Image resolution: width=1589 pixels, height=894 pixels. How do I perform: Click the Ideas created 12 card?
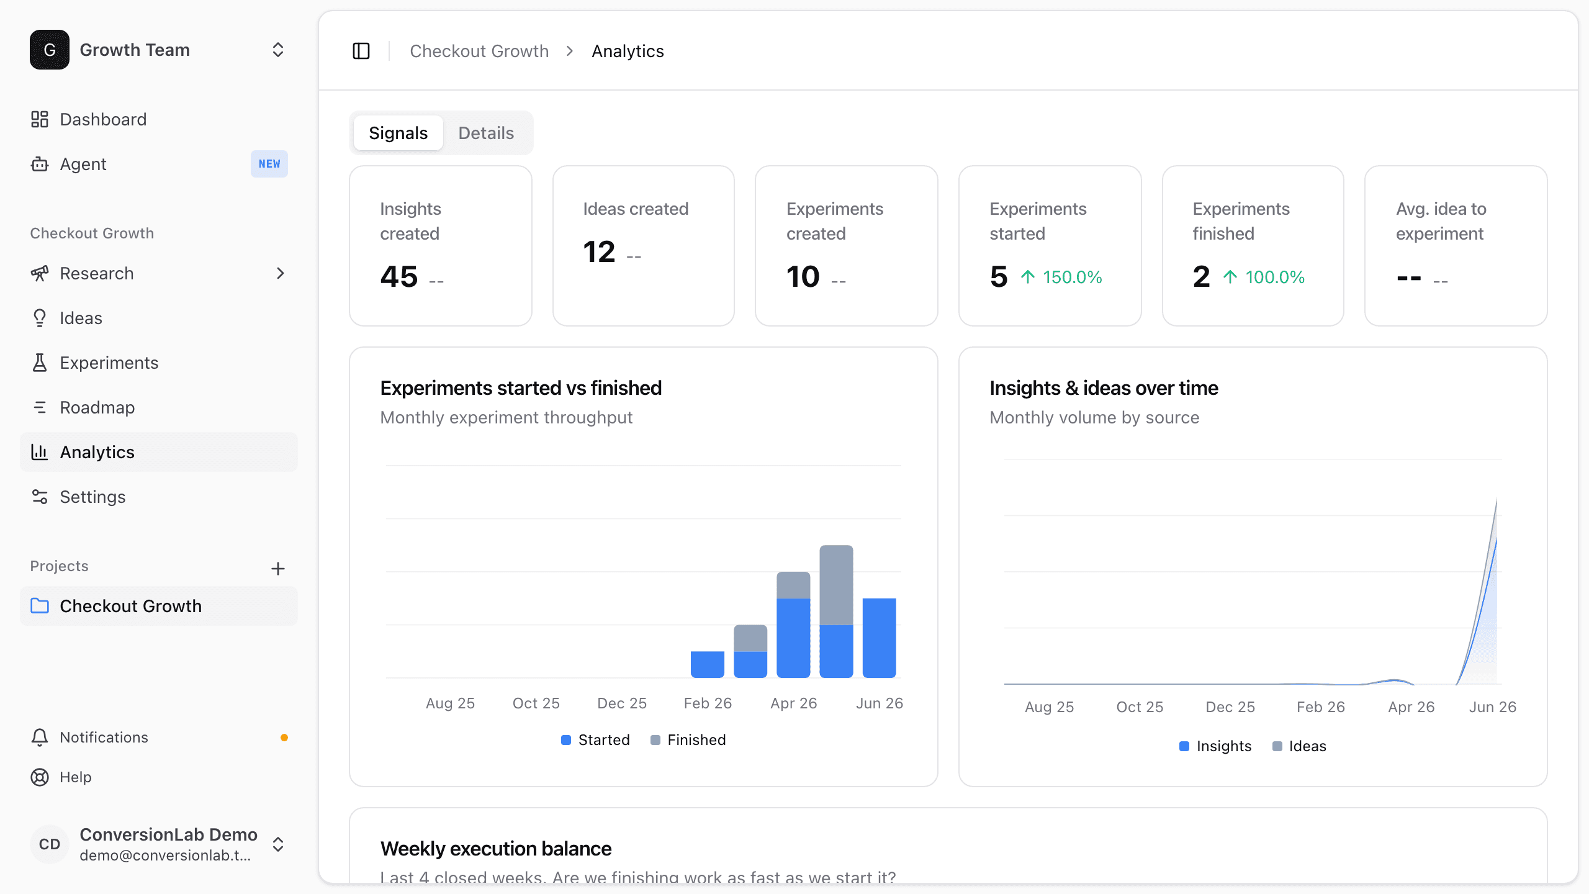click(x=644, y=246)
